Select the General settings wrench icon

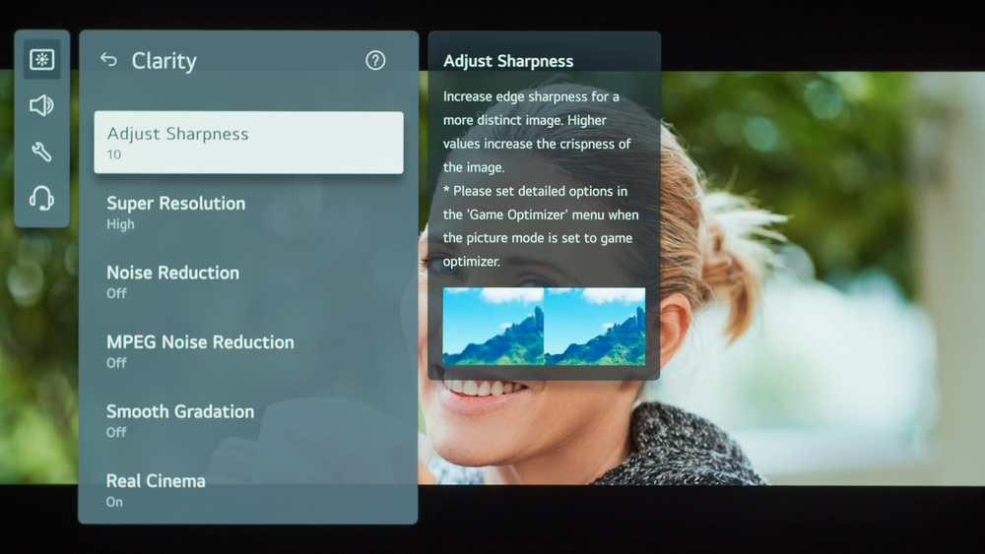point(41,152)
